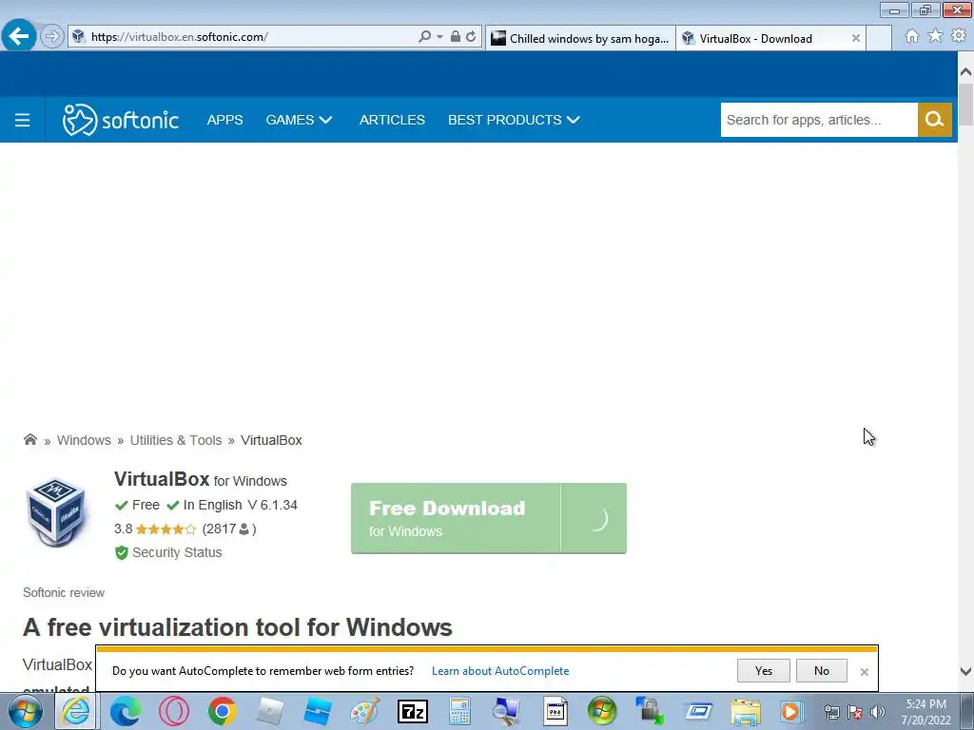Click the VirtualBox breadcrumb text

click(x=271, y=440)
